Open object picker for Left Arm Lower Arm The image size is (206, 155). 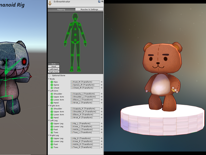pyautogui.click(x=101, y=100)
